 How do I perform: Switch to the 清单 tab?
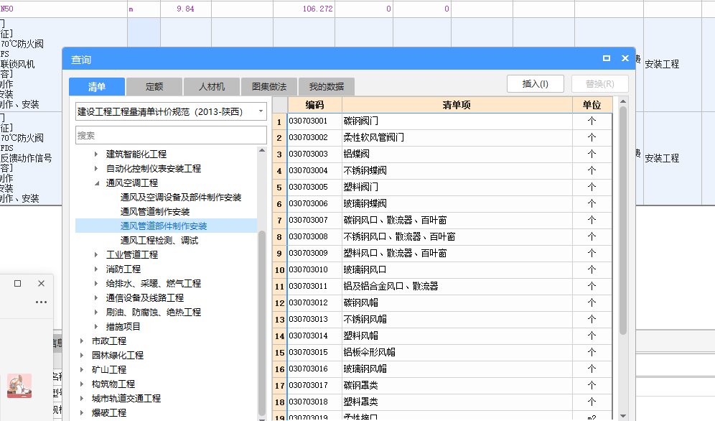click(97, 87)
